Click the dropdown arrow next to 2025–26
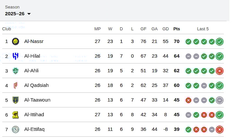This screenshot has width=242, height=138. 29,14
